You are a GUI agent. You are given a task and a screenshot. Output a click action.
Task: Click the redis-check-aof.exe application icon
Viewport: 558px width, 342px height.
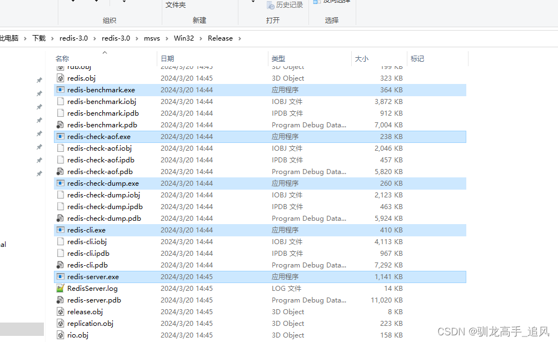point(61,136)
